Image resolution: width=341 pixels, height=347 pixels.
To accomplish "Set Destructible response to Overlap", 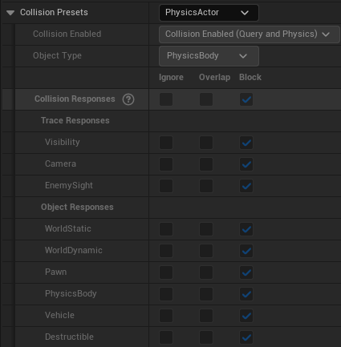I will point(206,337).
